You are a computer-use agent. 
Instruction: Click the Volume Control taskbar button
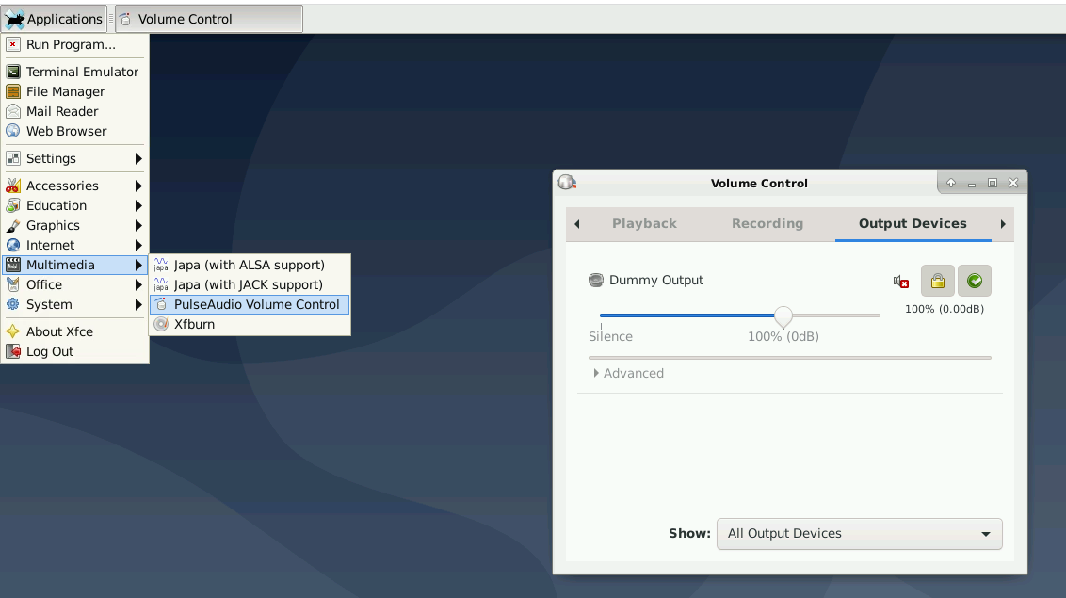(209, 19)
